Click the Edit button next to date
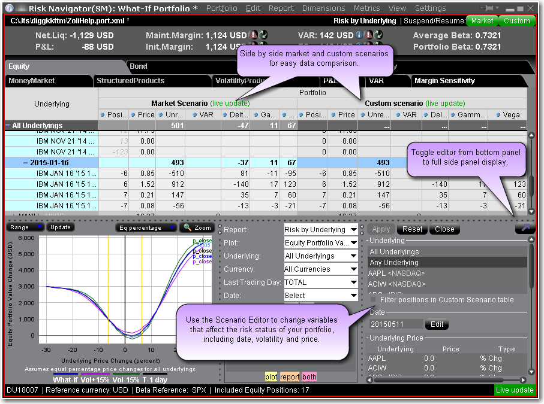Viewport: 544px width, 404px height. 437,324
